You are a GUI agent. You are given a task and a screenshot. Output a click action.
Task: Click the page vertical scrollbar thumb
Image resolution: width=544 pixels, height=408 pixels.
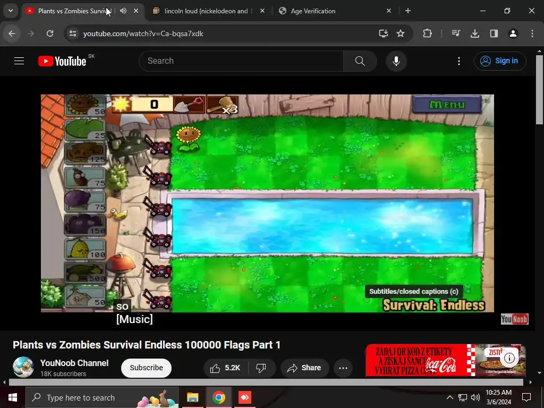tap(540, 89)
